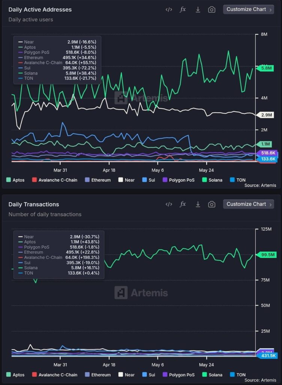282x385 pixels.
Task: Click Avalanche C-Chain 64.0K (+198.3%) tooltip row
Action: point(59,257)
